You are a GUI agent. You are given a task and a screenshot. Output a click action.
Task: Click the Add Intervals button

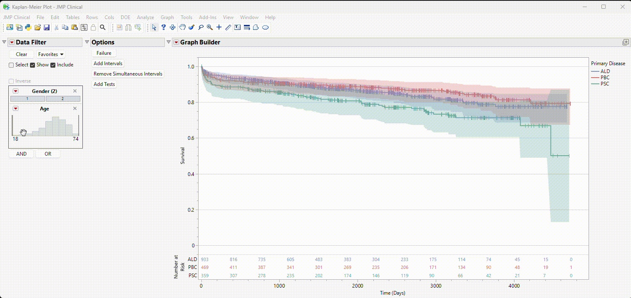[108, 64]
